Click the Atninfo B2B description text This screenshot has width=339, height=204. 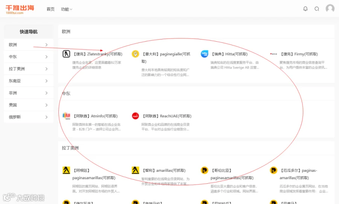point(97,127)
